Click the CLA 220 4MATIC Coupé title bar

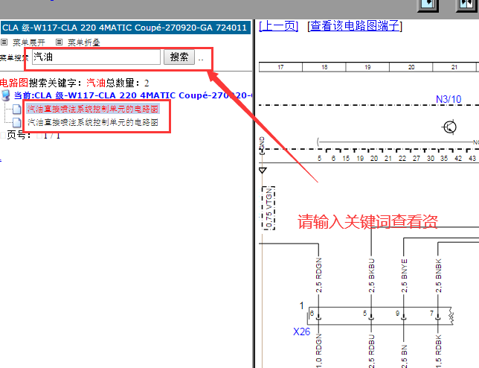[125, 28]
